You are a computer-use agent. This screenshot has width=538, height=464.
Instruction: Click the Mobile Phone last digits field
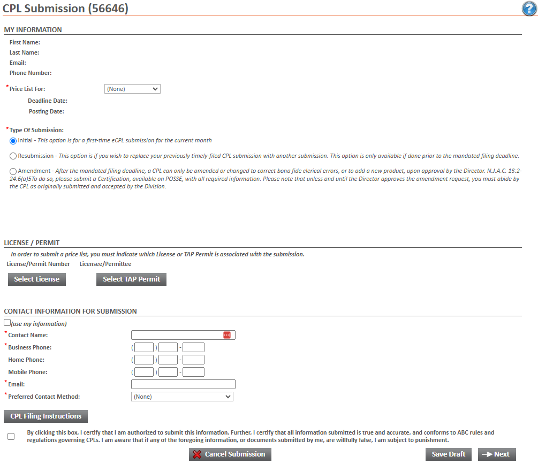[x=193, y=372]
